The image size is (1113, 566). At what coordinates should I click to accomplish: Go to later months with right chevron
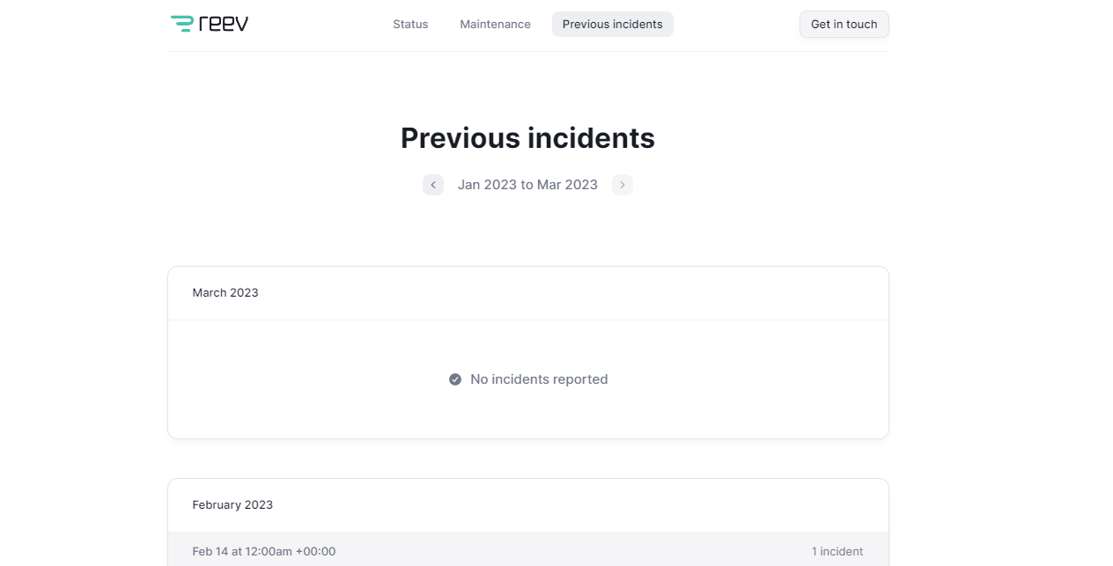point(623,185)
